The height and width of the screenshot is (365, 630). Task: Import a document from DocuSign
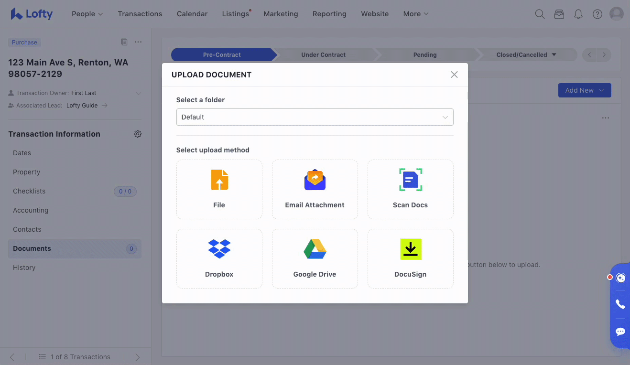tap(411, 258)
